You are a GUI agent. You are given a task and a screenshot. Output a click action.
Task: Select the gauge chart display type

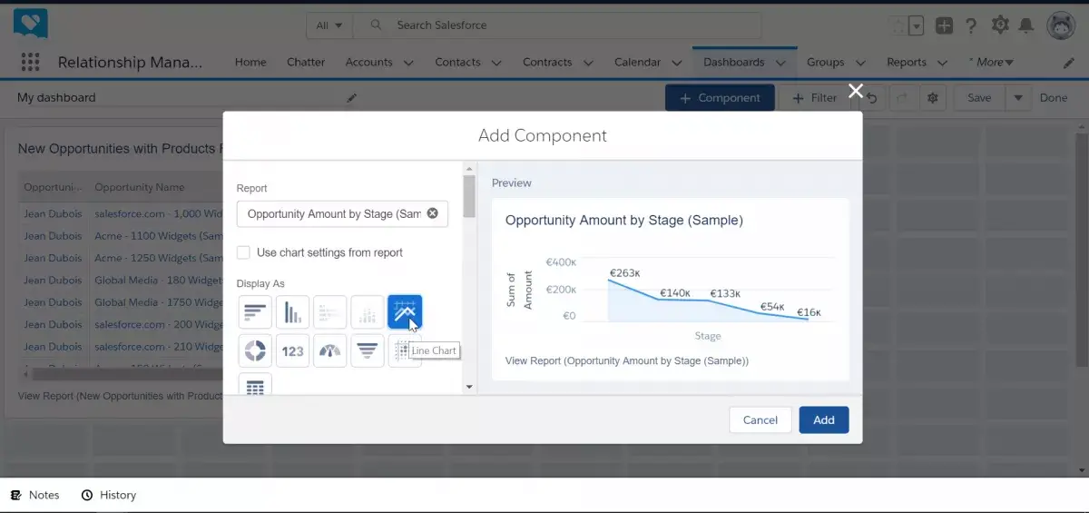(x=329, y=350)
